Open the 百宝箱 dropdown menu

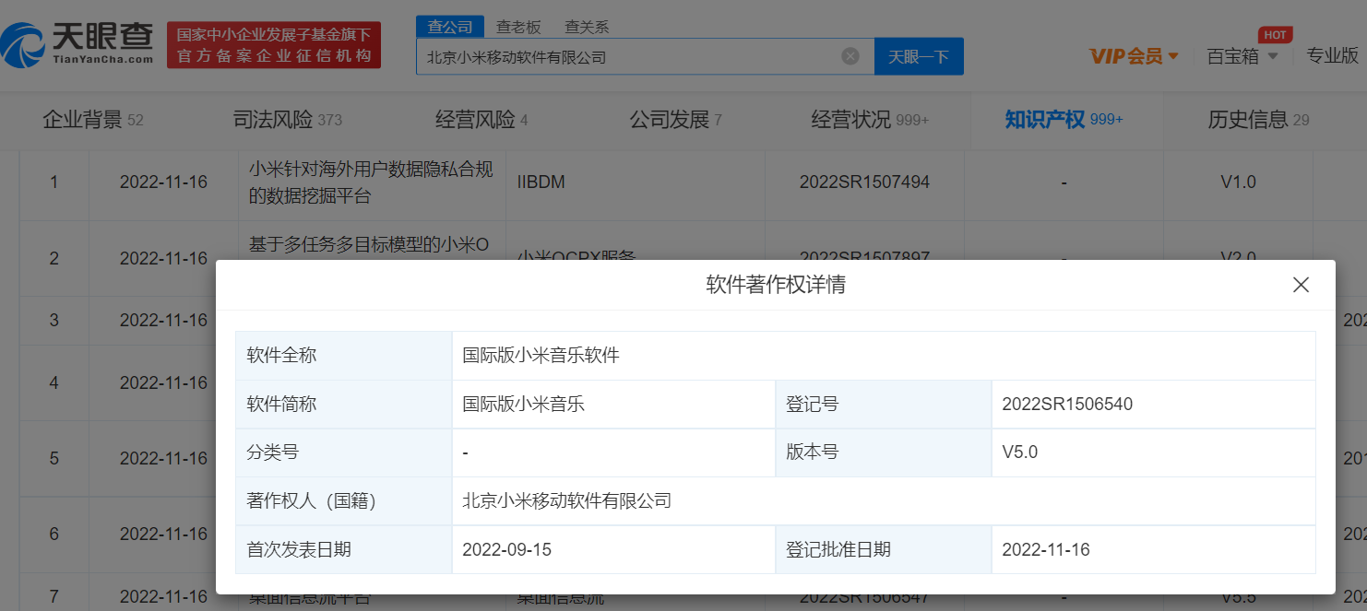click(x=1242, y=56)
